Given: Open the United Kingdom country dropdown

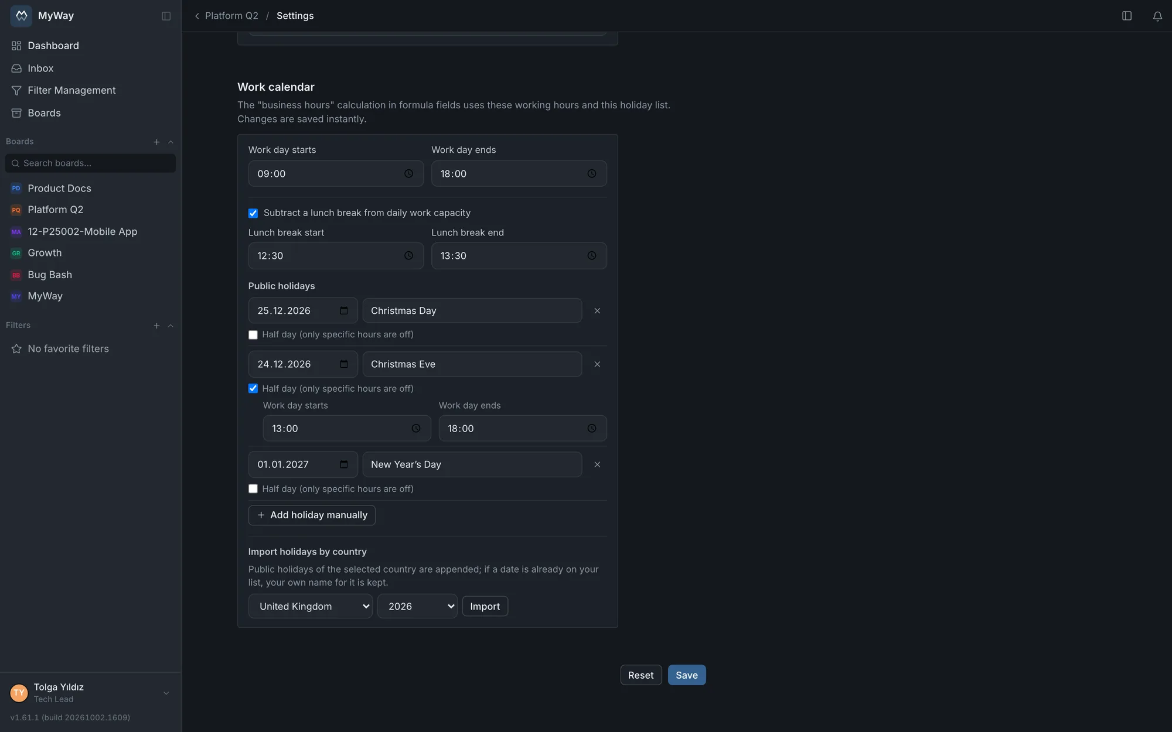Looking at the screenshot, I should coord(311,606).
